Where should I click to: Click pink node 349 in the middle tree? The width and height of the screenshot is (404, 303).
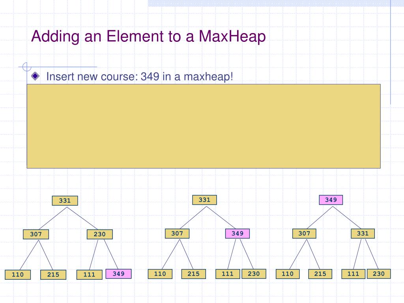click(238, 234)
